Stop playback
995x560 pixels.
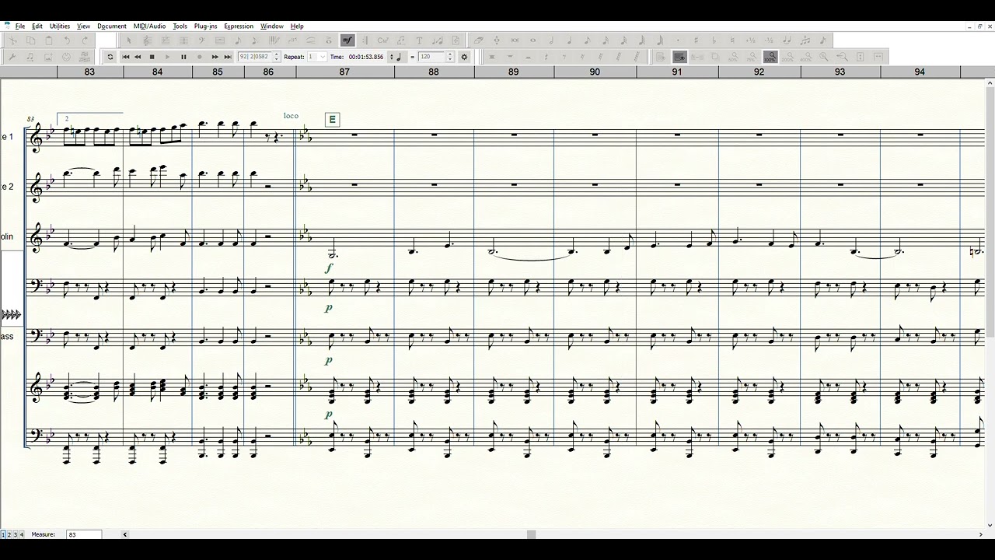pyautogui.click(x=152, y=57)
